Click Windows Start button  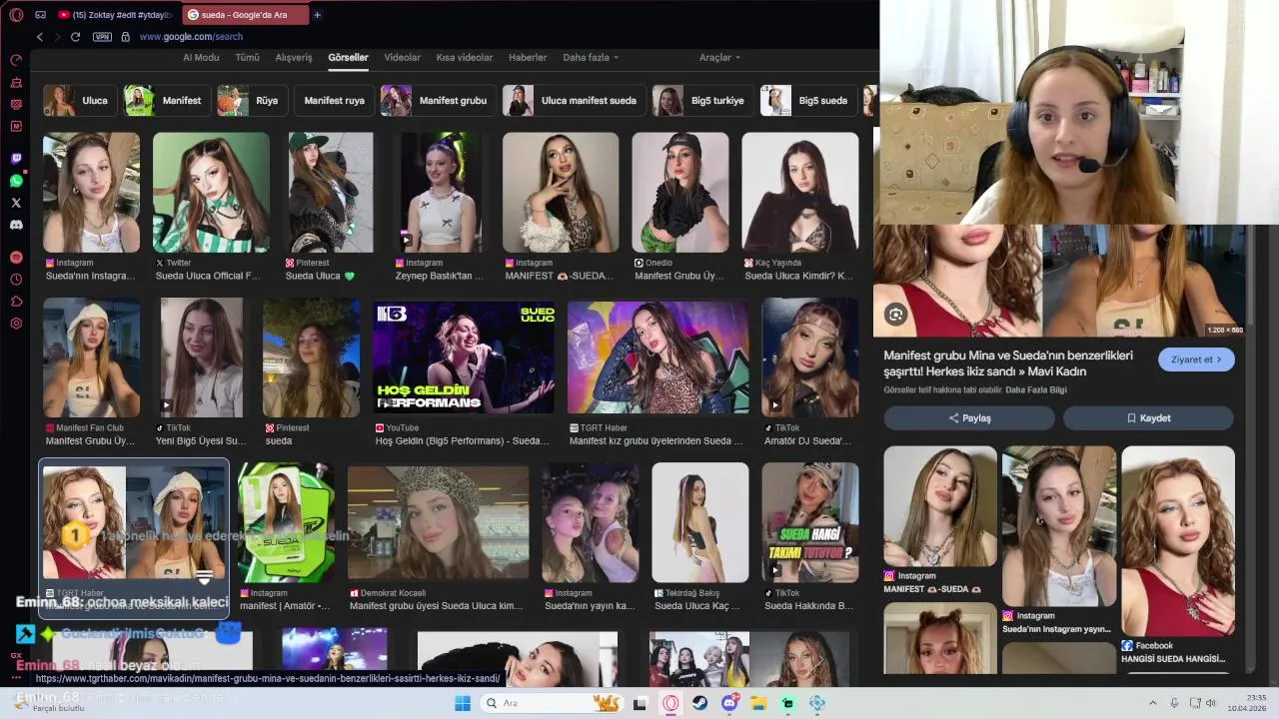[x=462, y=703]
